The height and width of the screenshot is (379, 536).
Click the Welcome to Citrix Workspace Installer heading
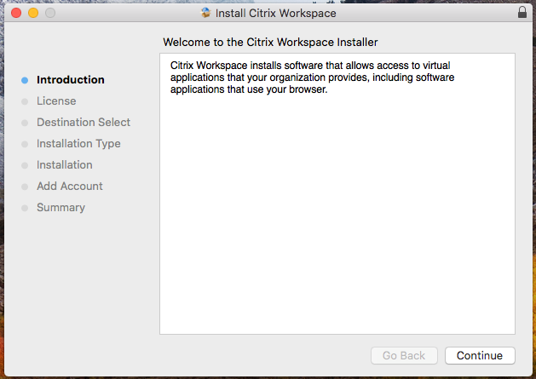point(270,42)
